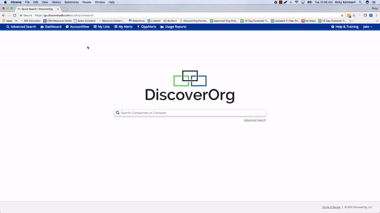Open the Edit menu
Image resolution: width=380 pixels, height=213 pixels.
click(x=36, y=2)
